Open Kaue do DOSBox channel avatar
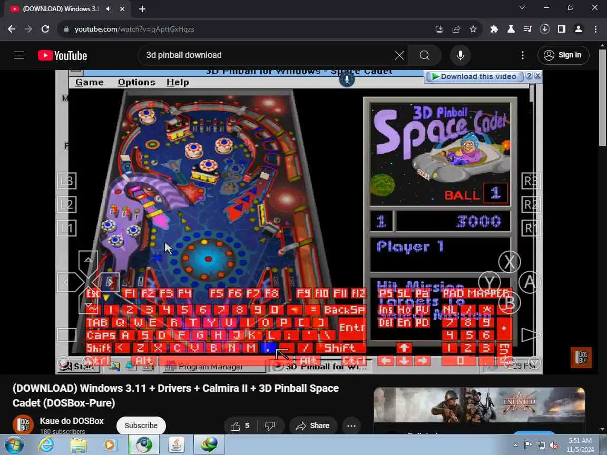Screen dimensions: 607x455 [23, 425]
